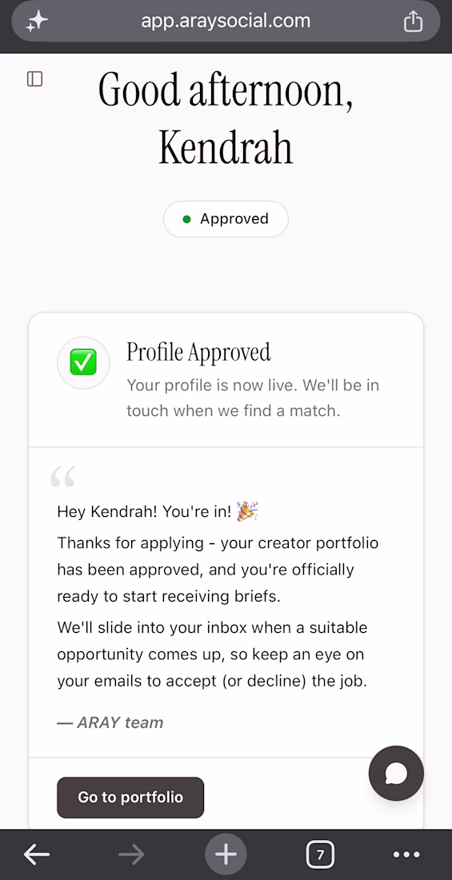Click the 'Your profile is now live' text
452x880 pixels.
coord(253,398)
